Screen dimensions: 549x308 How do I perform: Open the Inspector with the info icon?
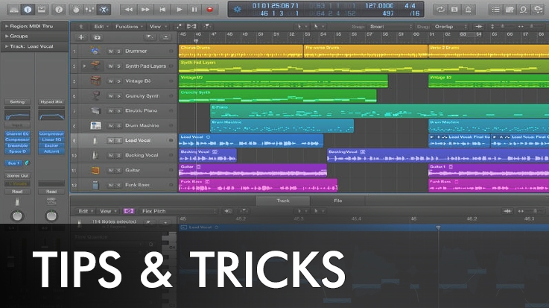tap(28, 9)
